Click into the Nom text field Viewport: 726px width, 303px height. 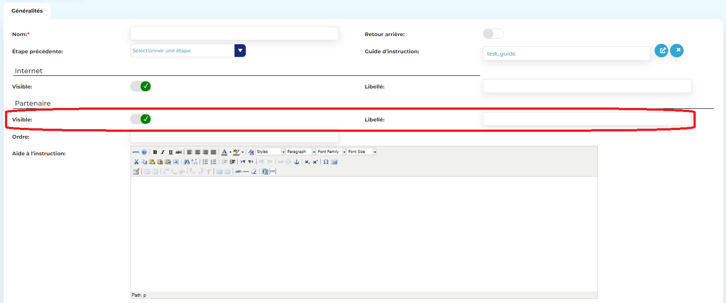coord(234,34)
